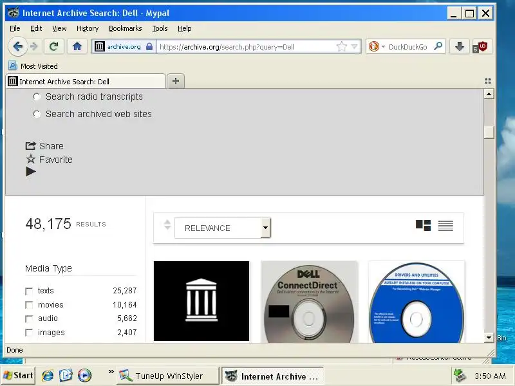Reload the page with the refresh icon
The height and width of the screenshot is (386, 515).
tap(54, 46)
